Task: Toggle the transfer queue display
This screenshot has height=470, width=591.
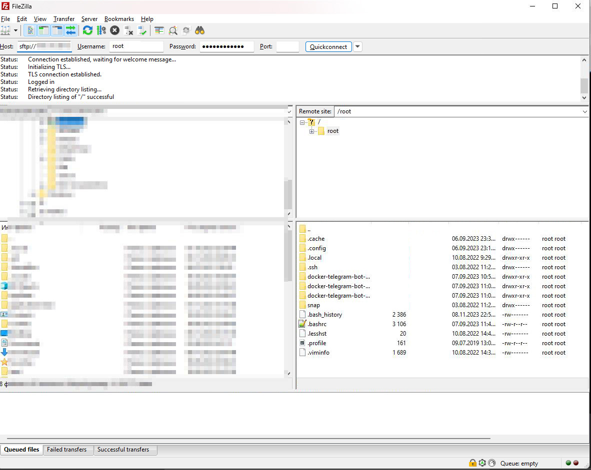Action: [70, 30]
